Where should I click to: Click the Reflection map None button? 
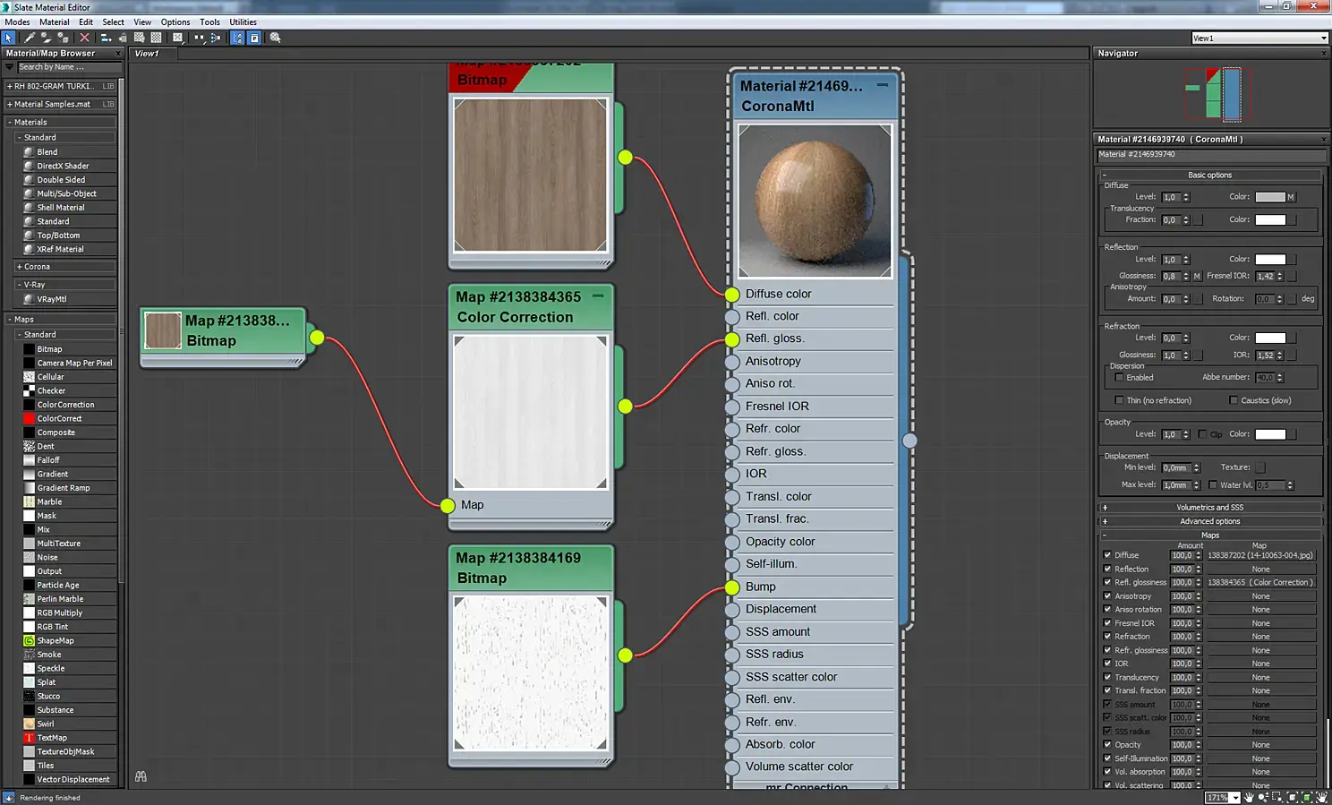1260,569
